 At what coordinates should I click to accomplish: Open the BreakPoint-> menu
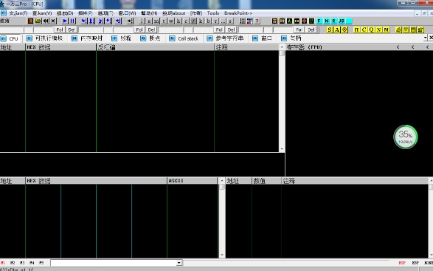(x=238, y=13)
